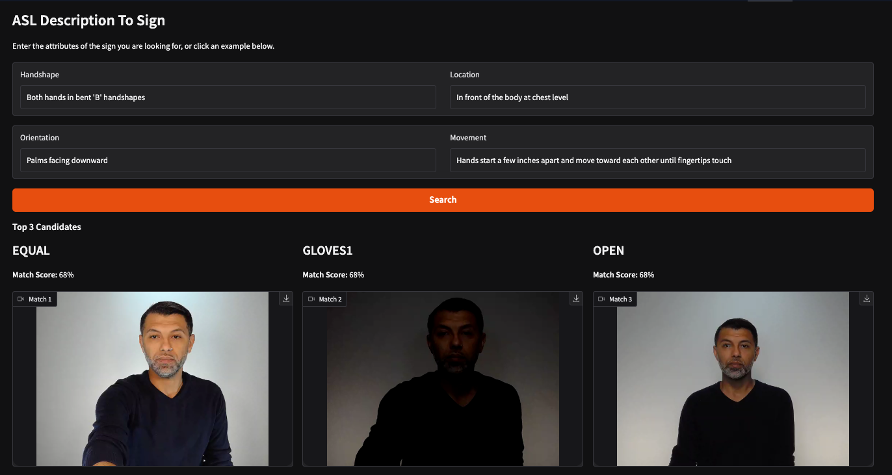
Task: Focus the Handshape text field
Action: tap(228, 97)
